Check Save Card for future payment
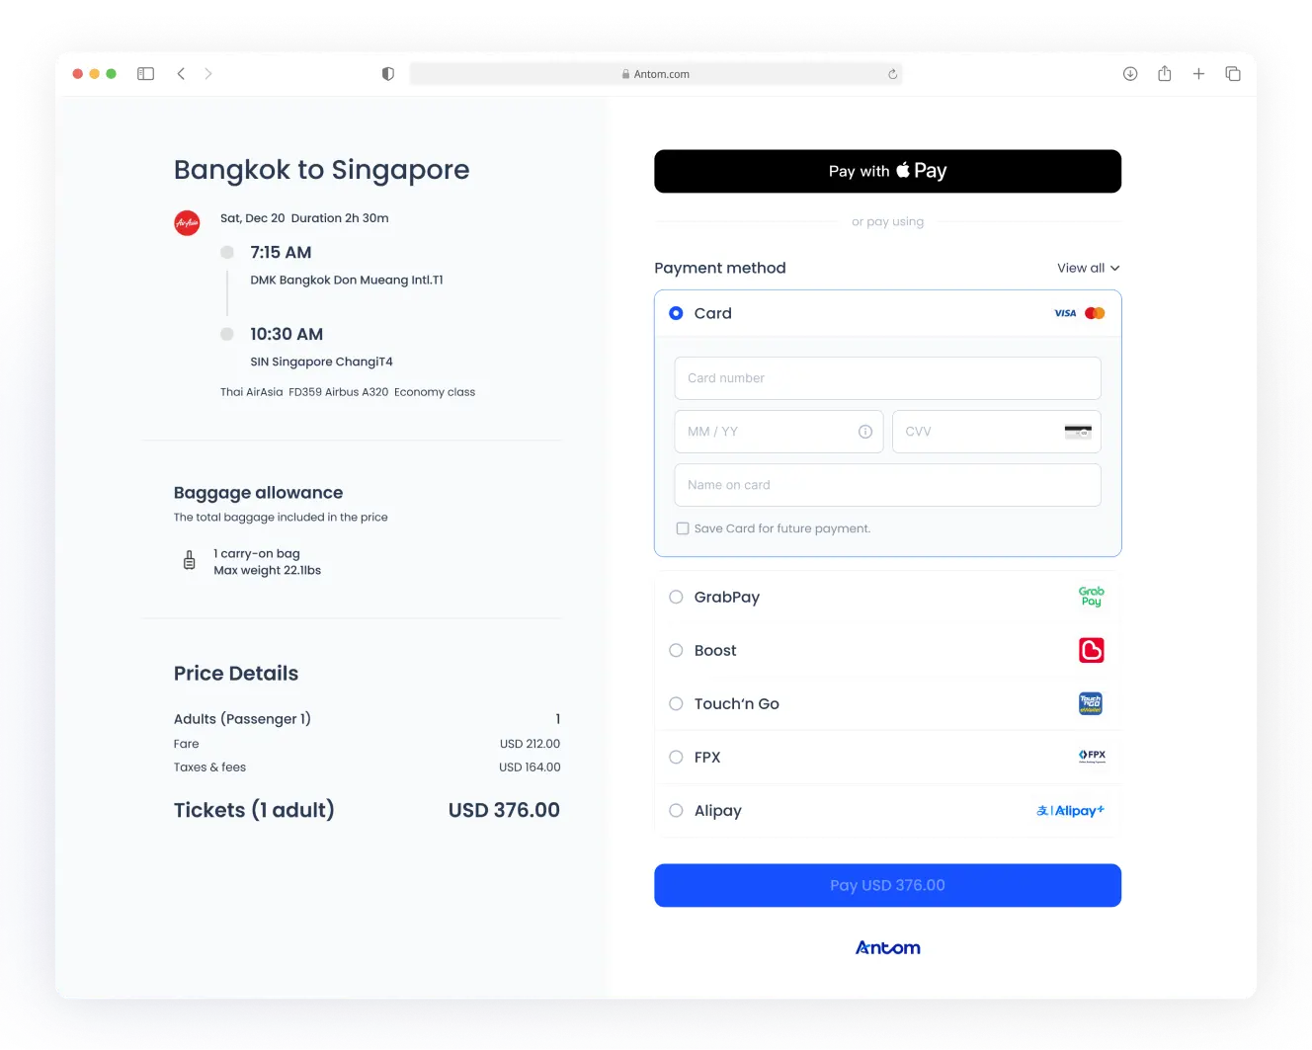Screen dimensions: 1312x1050 [x=682, y=528]
